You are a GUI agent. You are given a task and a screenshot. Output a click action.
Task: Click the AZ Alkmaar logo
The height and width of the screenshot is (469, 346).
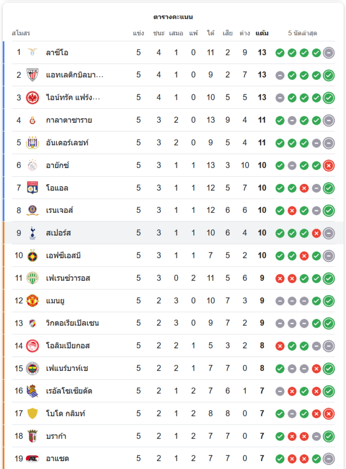[x=33, y=458]
